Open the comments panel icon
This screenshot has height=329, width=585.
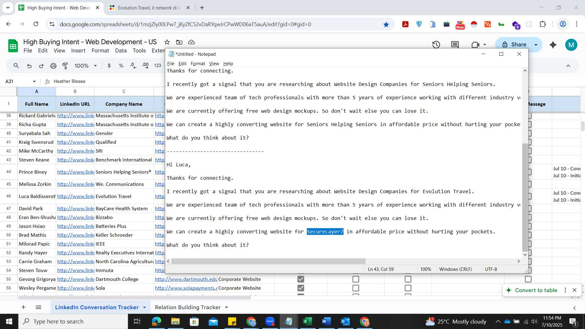tap(455, 45)
